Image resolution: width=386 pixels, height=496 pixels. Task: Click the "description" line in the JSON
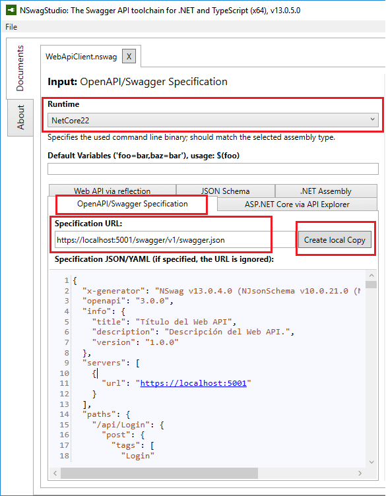[193, 332]
